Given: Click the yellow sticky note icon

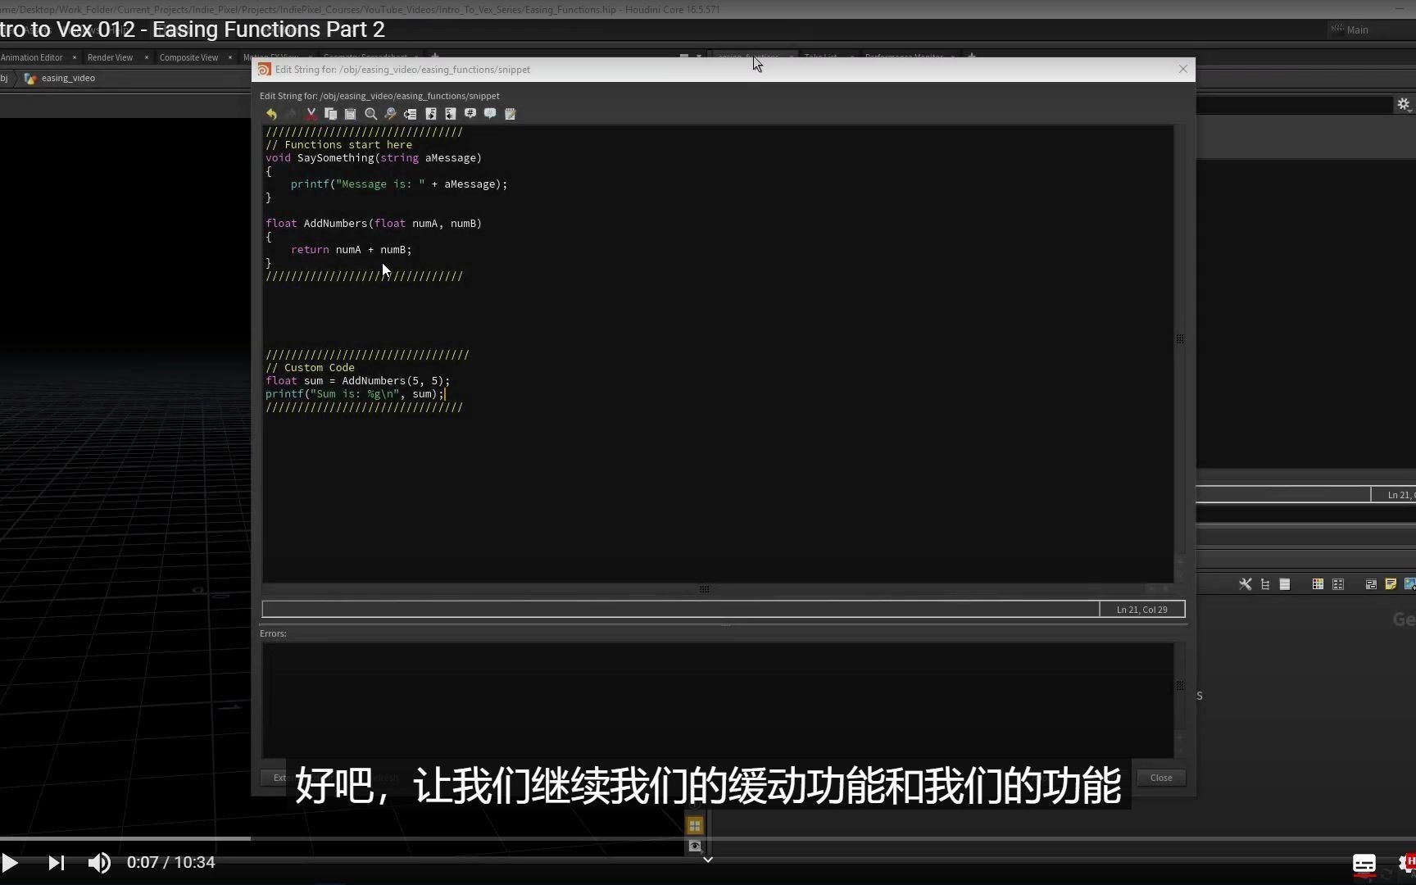Looking at the screenshot, I should pos(1391,584).
